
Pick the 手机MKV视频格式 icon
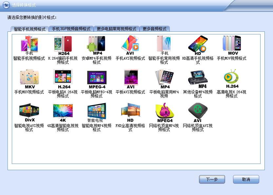[29, 79]
